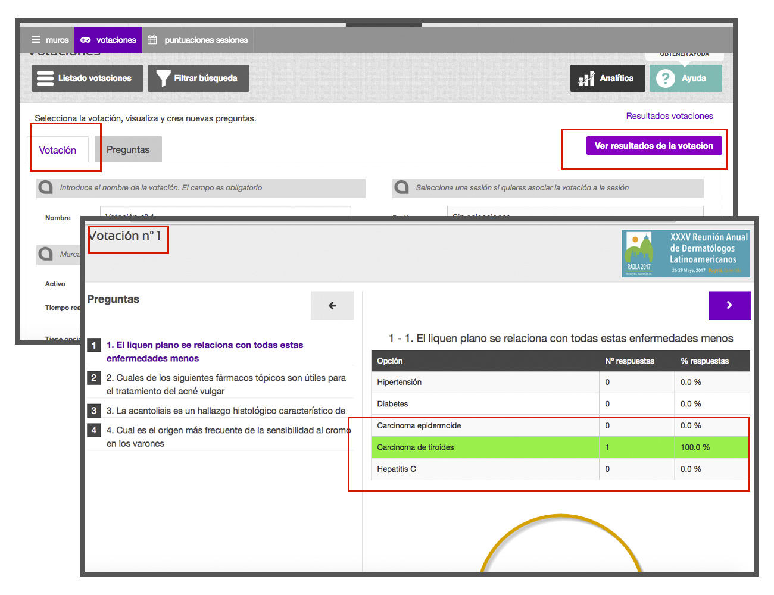Viewport: 774px width, 595px height.
Task: Click the Filtrar búsqueda button
Action: click(198, 79)
